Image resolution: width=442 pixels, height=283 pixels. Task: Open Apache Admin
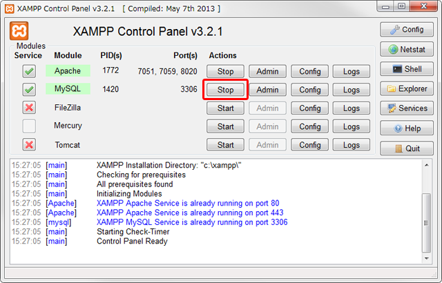pos(267,72)
